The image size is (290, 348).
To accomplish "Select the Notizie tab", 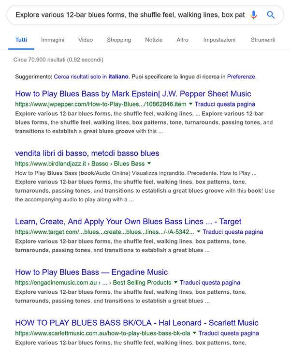I will click(x=154, y=40).
